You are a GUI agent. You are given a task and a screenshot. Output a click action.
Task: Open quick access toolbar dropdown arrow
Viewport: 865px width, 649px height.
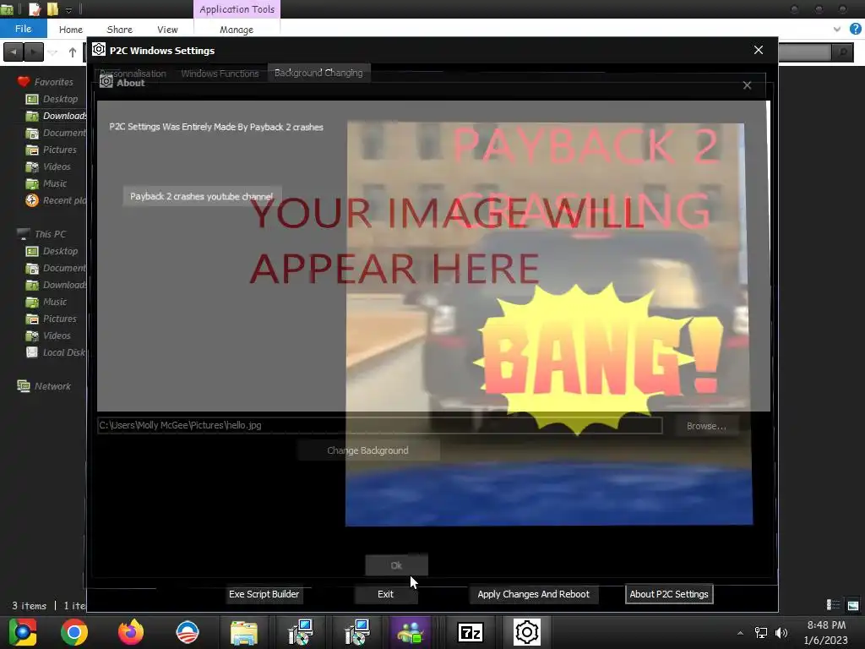point(69,10)
